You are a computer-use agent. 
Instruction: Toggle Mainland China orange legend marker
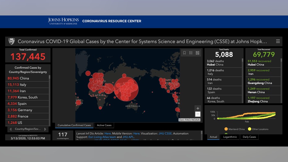pyautogui.click(x=226, y=129)
